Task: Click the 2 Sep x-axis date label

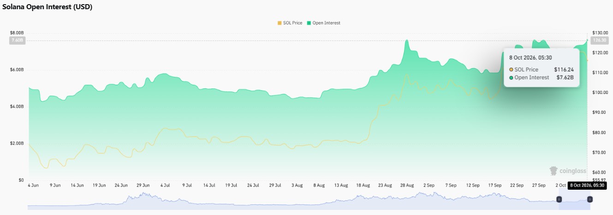Action: (x=429, y=185)
